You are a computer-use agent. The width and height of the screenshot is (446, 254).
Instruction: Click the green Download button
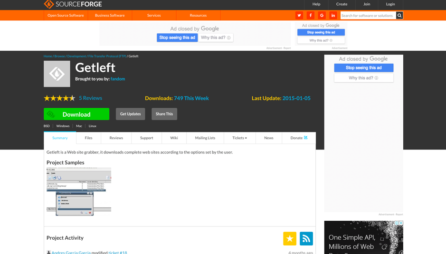pos(76,114)
